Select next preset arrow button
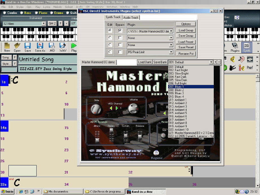The height and width of the screenshot is (195, 260). coord(219,62)
